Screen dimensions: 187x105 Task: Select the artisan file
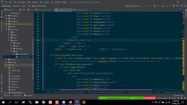click(x=12, y=90)
